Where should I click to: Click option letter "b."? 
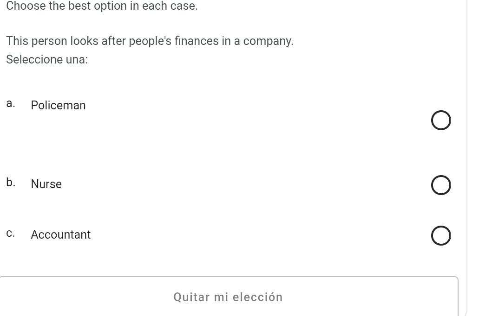tap(11, 183)
